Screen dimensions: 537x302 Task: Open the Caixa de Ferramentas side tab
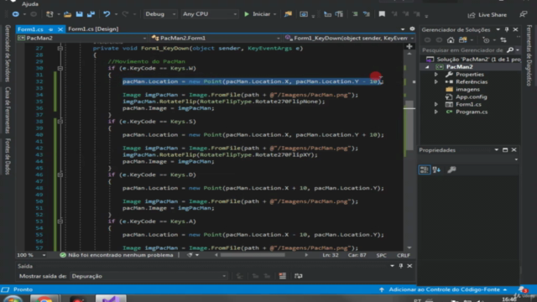pyautogui.click(x=8, y=110)
